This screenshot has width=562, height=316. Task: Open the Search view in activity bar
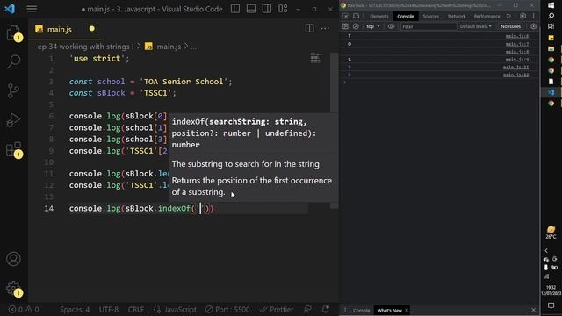coord(14,61)
